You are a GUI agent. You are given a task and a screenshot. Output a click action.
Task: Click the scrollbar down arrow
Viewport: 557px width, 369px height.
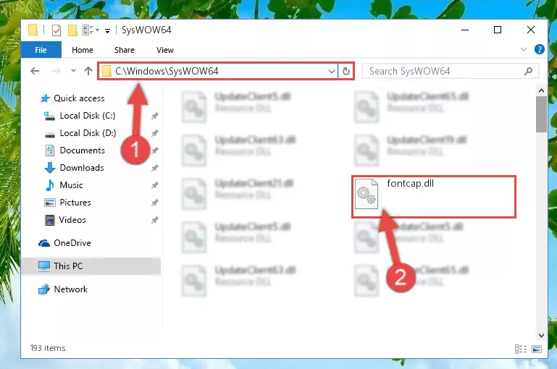pyautogui.click(x=541, y=335)
